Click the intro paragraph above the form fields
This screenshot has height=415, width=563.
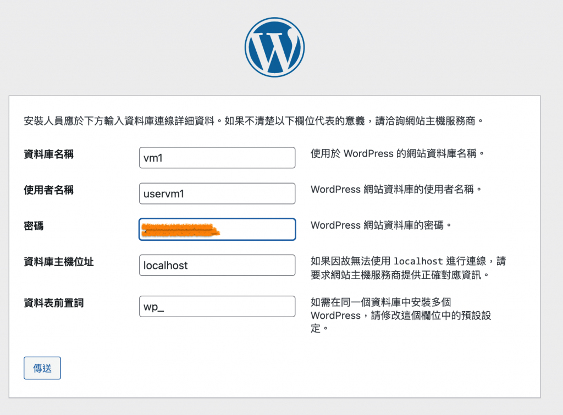pyautogui.click(x=254, y=121)
